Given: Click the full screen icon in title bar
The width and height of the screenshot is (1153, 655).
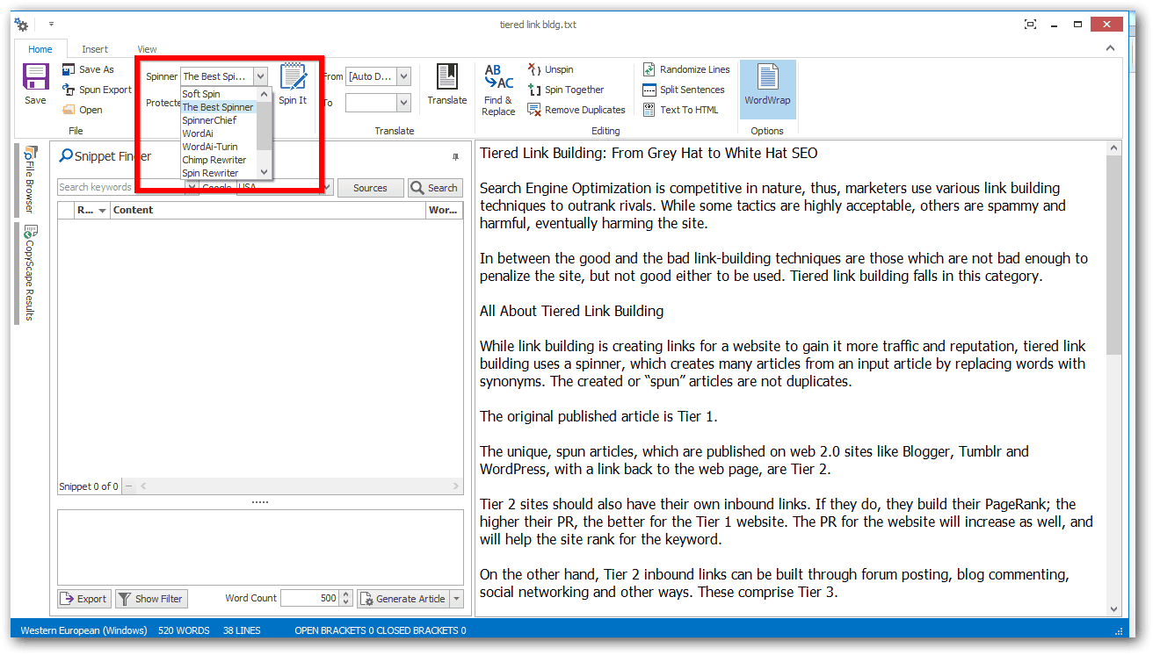Looking at the screenshot, I should coord(1030,25).
